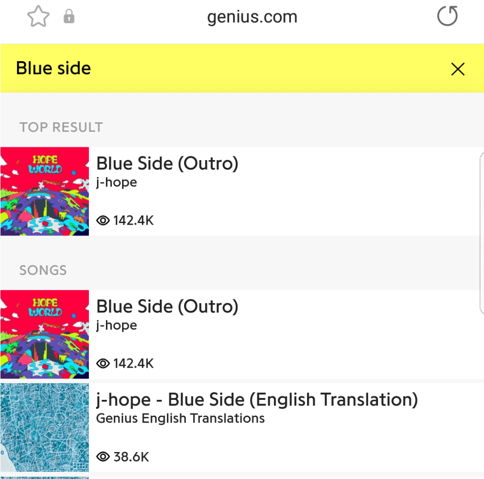484x479 pixels.
Task: Open Top Result title "Blue Side (Outro)"
Action: (x=167, y=164)
